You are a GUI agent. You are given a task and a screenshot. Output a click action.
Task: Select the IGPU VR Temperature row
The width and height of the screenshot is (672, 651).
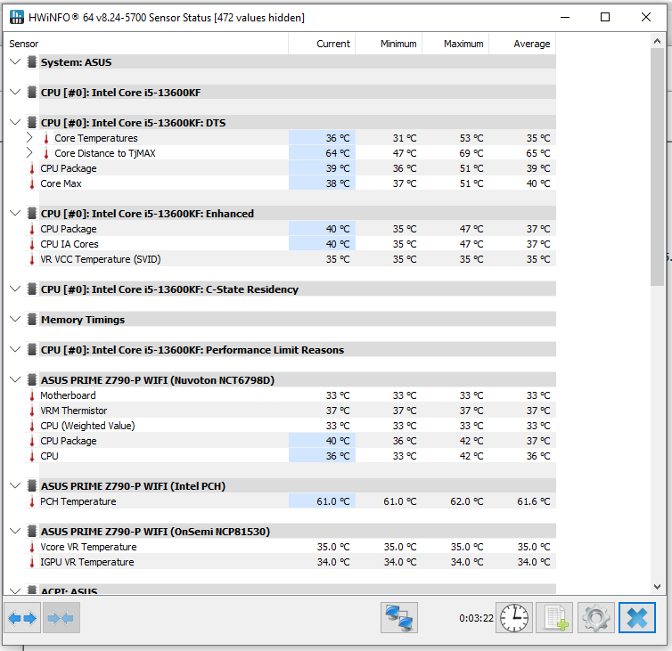(x=291, y=562)
